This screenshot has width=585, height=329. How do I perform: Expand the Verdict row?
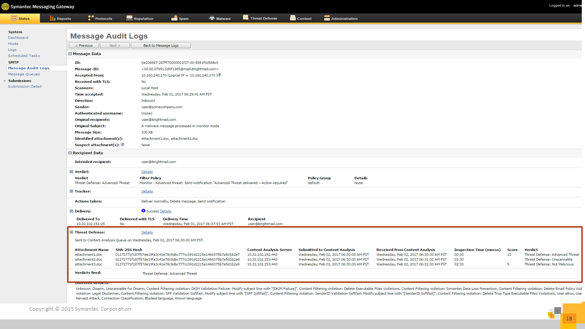pyautogui.click(x=71, y=172)
